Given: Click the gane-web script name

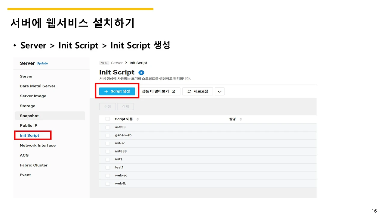Looking at the screenshot, I should click(x=123, y=135).
